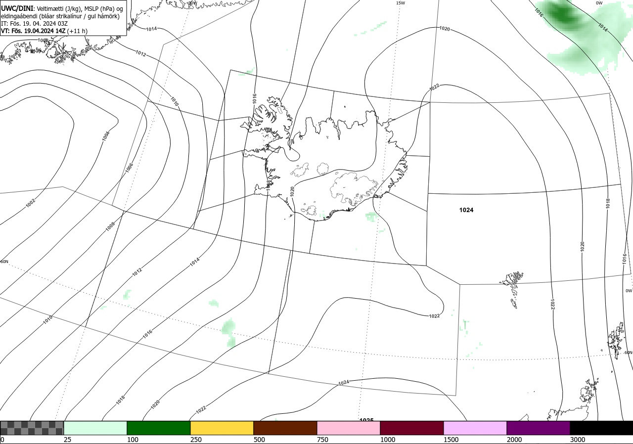Click the bold '1024' high pressure label

tap(466, 210)
